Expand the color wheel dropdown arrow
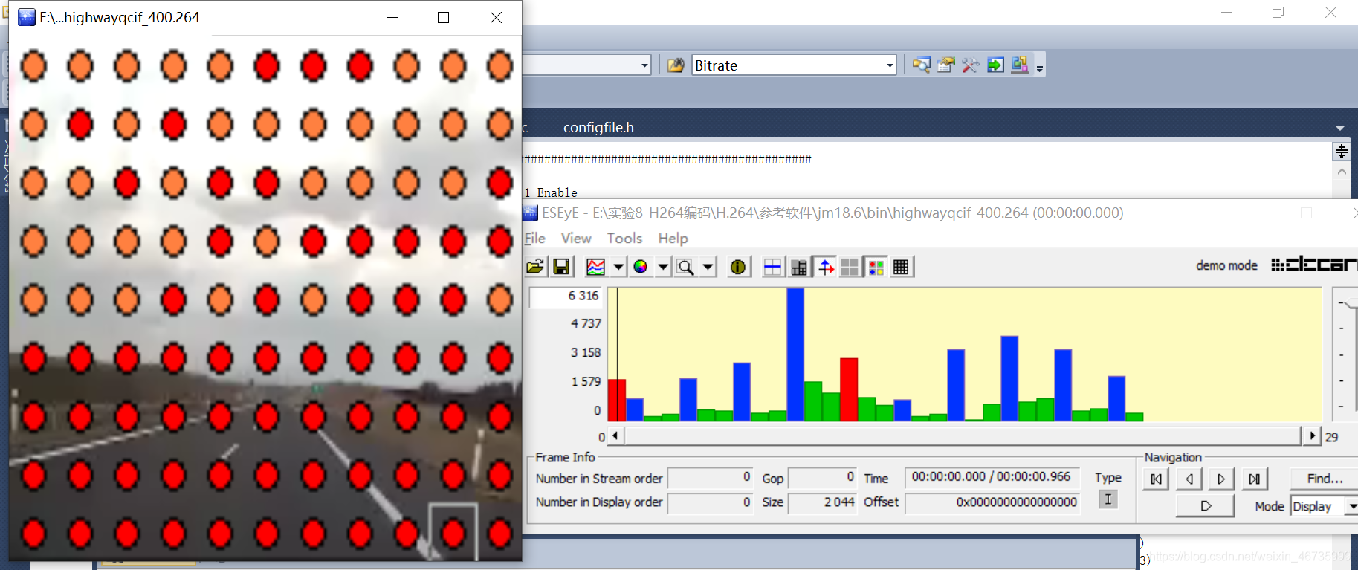Image resolution: width=1358 pixels, height=570 pixels. pyautogui.click(x=663, y=267)
